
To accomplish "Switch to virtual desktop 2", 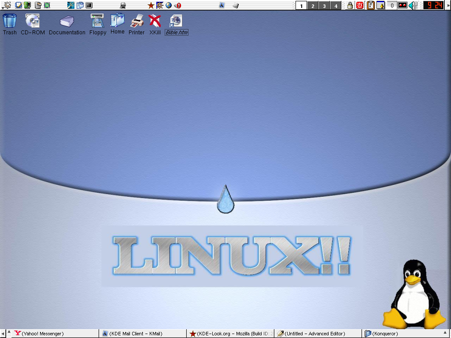I will pos(313,5).
